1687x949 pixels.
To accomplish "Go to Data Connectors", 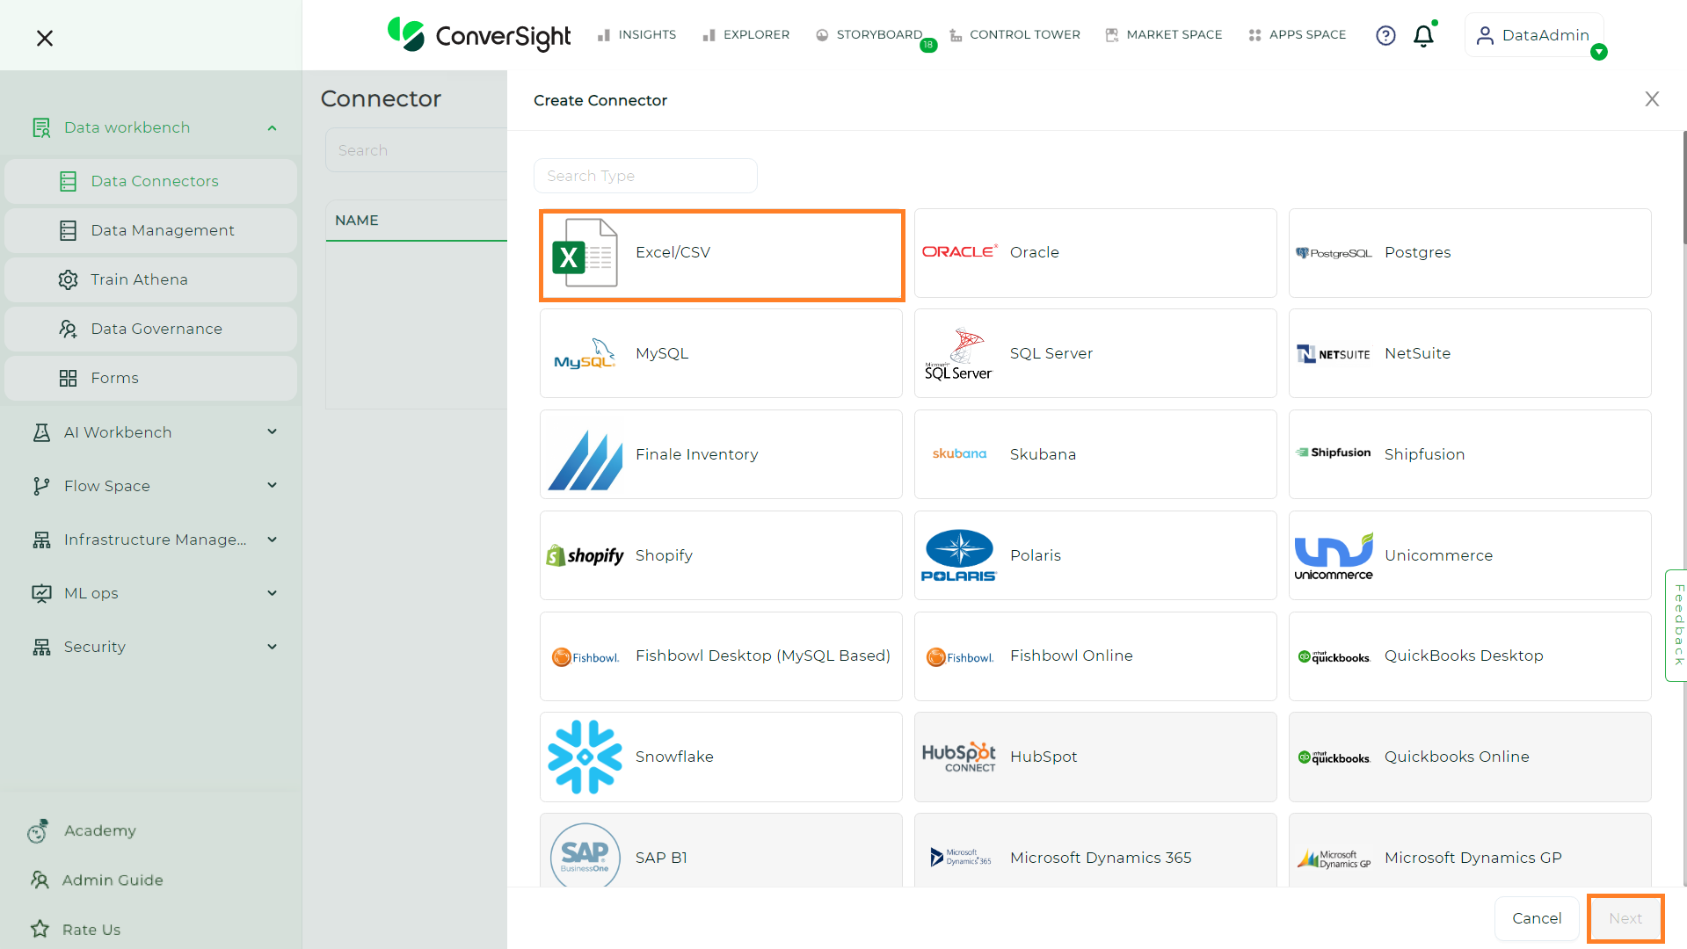I will click(x=151, y=181).
